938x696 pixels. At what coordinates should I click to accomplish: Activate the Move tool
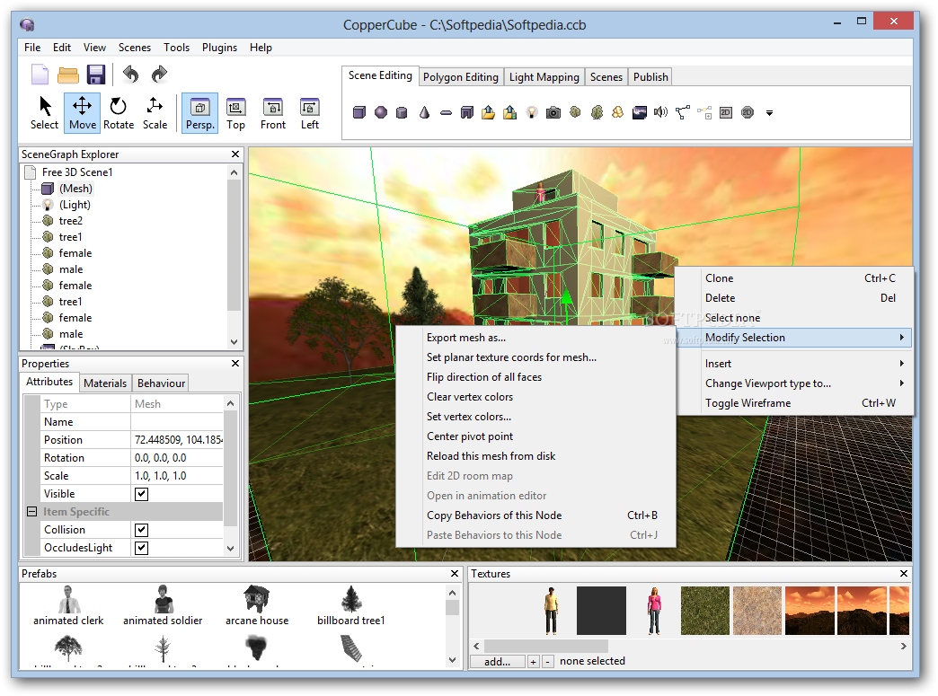(x=82, y=113)
